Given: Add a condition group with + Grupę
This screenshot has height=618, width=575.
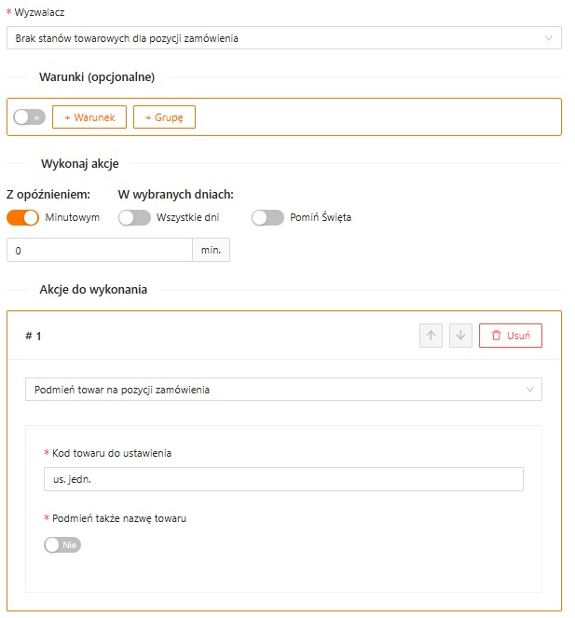Looking at the screenshot, I should [x=164, y=117].
